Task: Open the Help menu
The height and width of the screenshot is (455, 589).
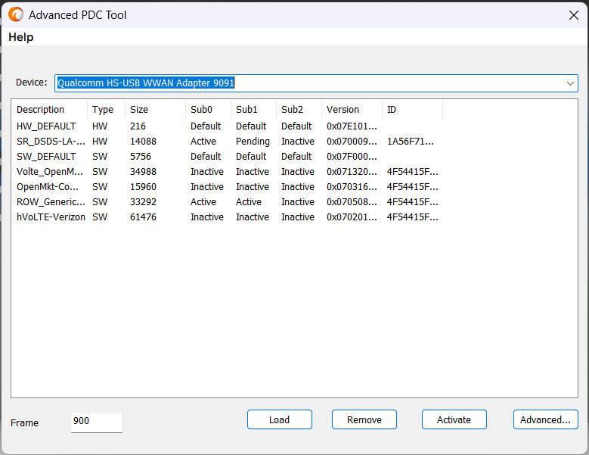Action: point(21,37)
